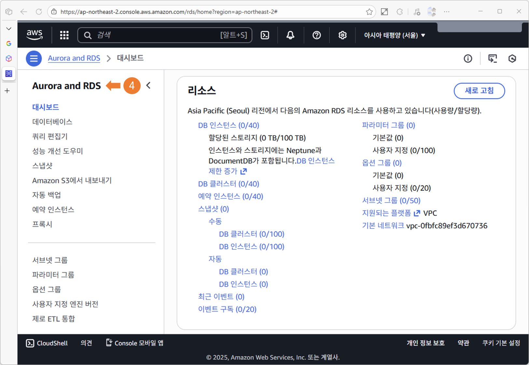Open the 예약 인스턴스 (0/40) resource link
The height and width of the screenshot is (365, 529).
click(230, 196)
